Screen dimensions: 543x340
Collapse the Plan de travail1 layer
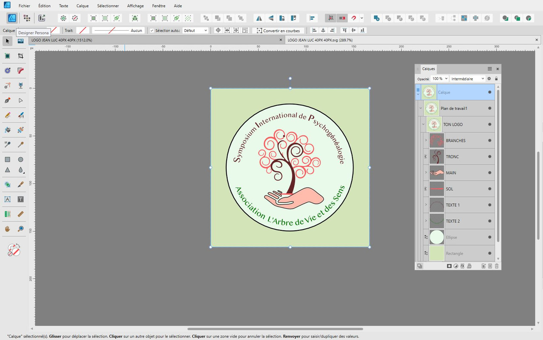pos(421,108)
